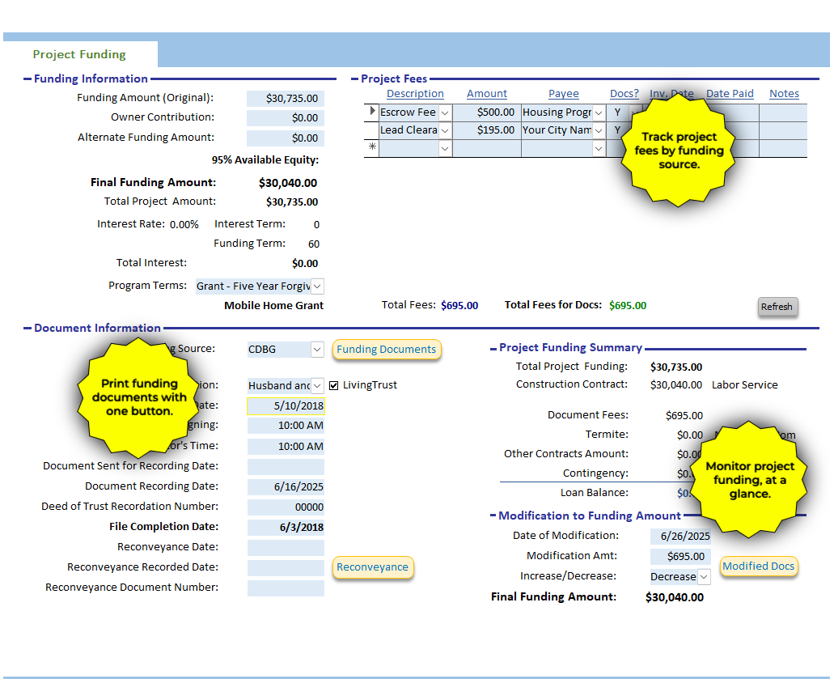Sort by the Description column header

(415, 94)
